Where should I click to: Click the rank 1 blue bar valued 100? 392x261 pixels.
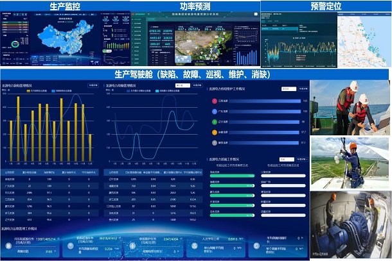(265, 101)
